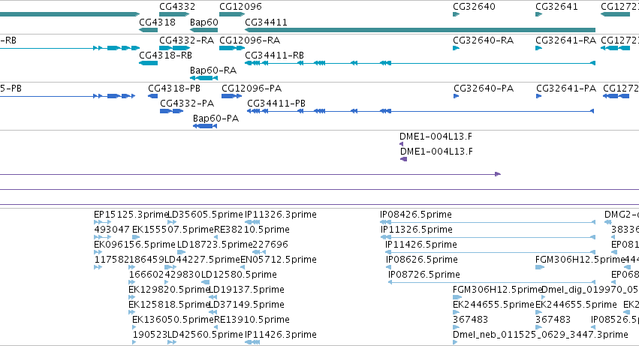The height and width of the screenshot is (346, 639).
Task: Select transcript CG34411-RB label
Action: tap(274, 56)
